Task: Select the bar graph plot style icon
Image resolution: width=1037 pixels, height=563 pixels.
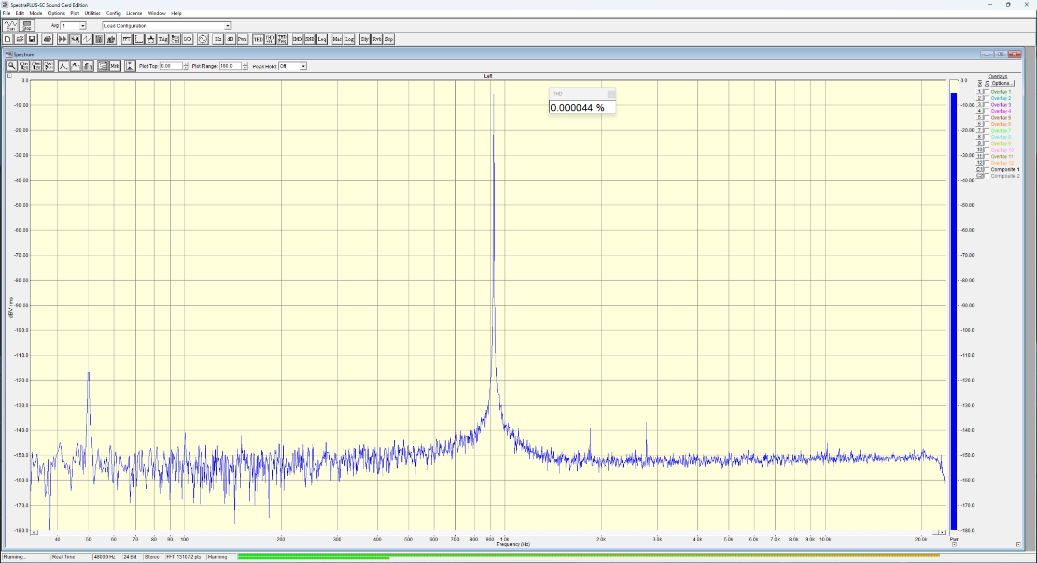Action: point(88,66)
